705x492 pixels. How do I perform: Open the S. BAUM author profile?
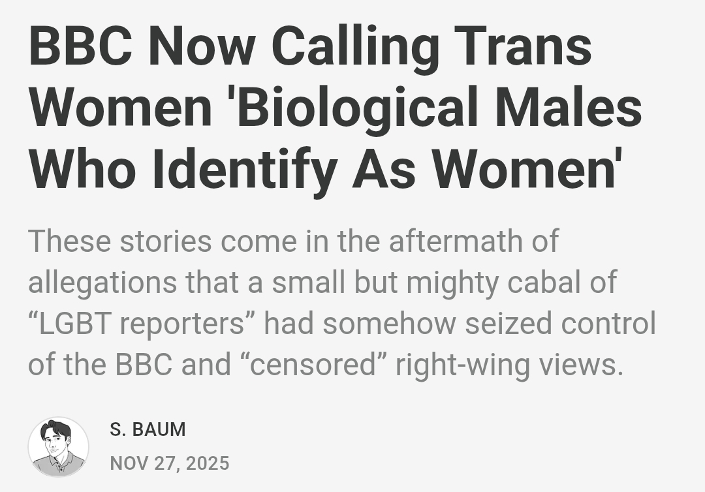tap(148, 429)
